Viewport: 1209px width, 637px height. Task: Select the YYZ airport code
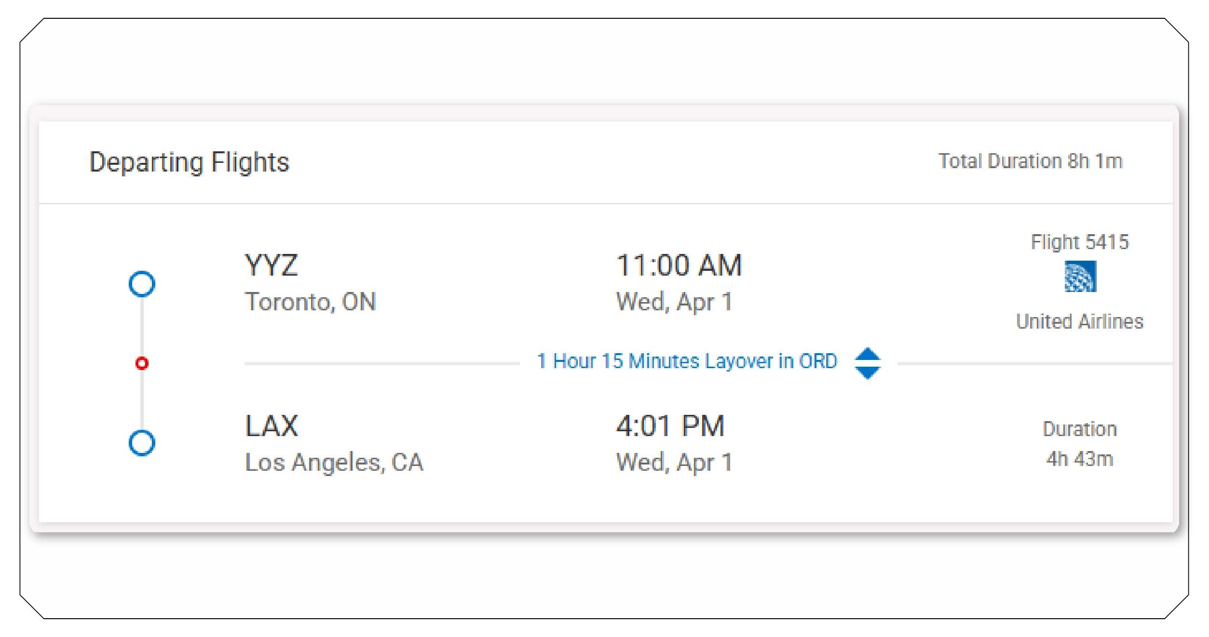(272, 265)
